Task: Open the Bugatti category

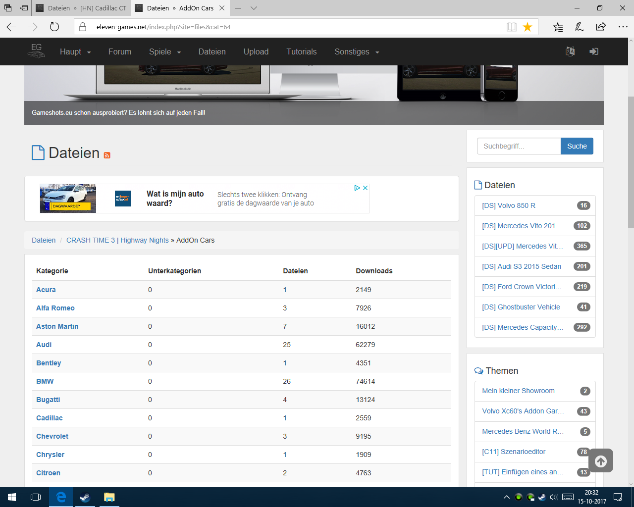Action: pyautogui.click(x=48, y=400)
